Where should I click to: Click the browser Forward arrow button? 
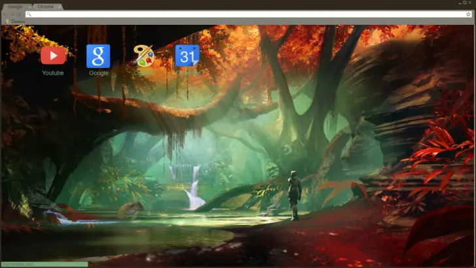[x=12, y=14]
